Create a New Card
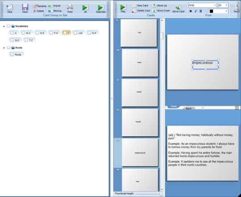241x197 pixels. 140,5
